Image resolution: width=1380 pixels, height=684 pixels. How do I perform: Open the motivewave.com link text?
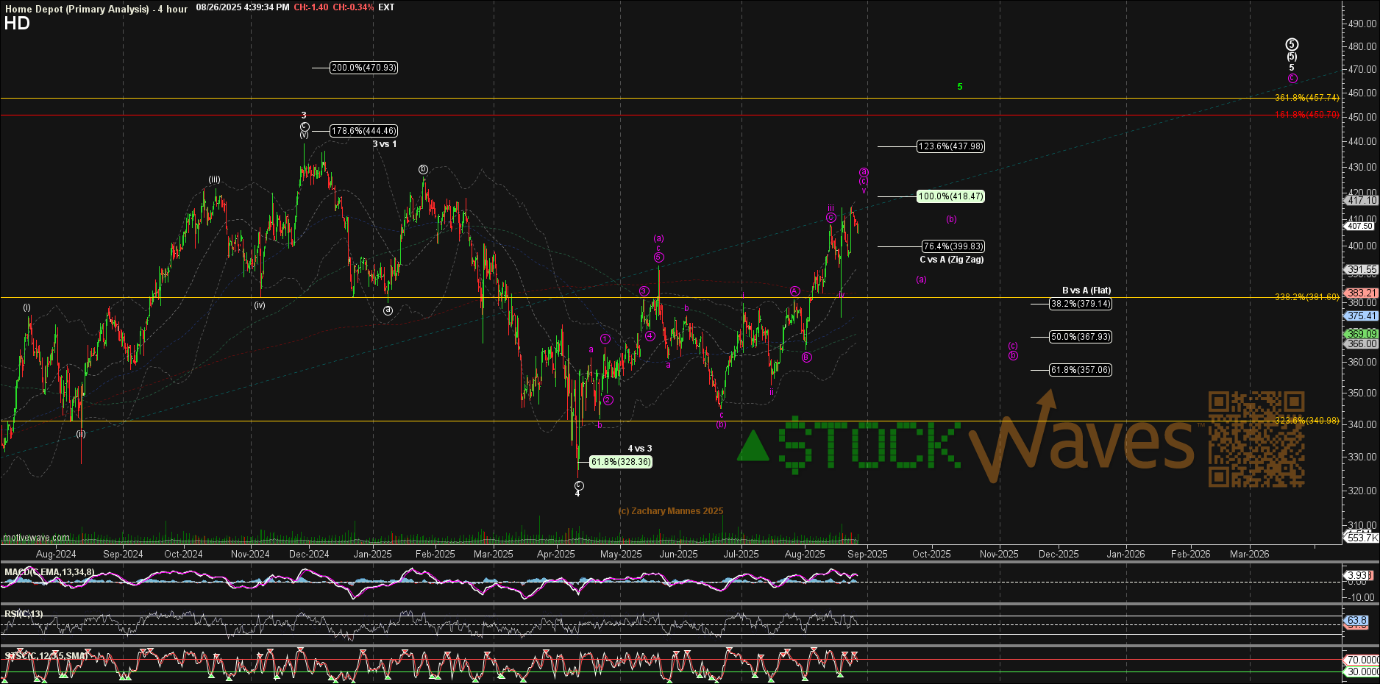36,538
